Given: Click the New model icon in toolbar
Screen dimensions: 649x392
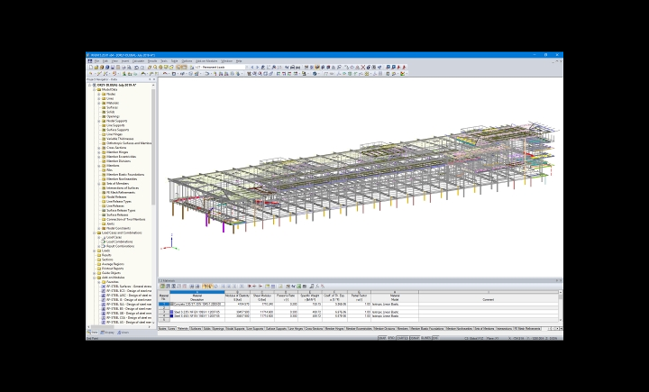Looking at the screenshot, I should coord(91,67).
